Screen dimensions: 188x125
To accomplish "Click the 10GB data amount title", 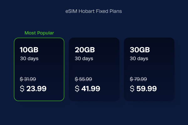I will pos(29,50).
